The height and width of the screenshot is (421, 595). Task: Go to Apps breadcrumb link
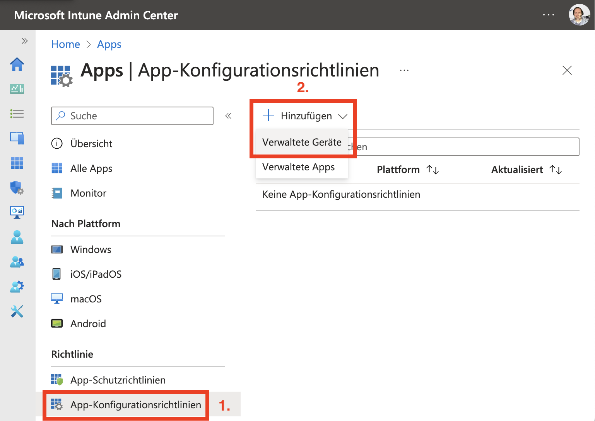point(109,44)
